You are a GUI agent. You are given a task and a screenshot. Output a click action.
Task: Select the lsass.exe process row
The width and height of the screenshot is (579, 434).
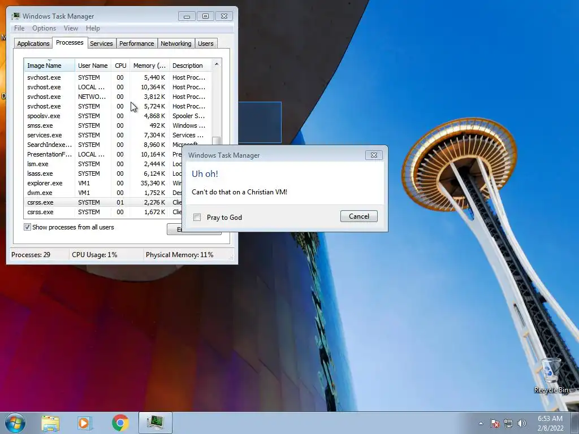(x=103, y=173)
